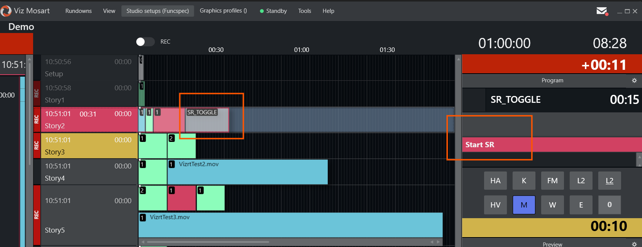642x247 pixels.
Task: Open the Program panel settings gear
Action: point(634,80)
